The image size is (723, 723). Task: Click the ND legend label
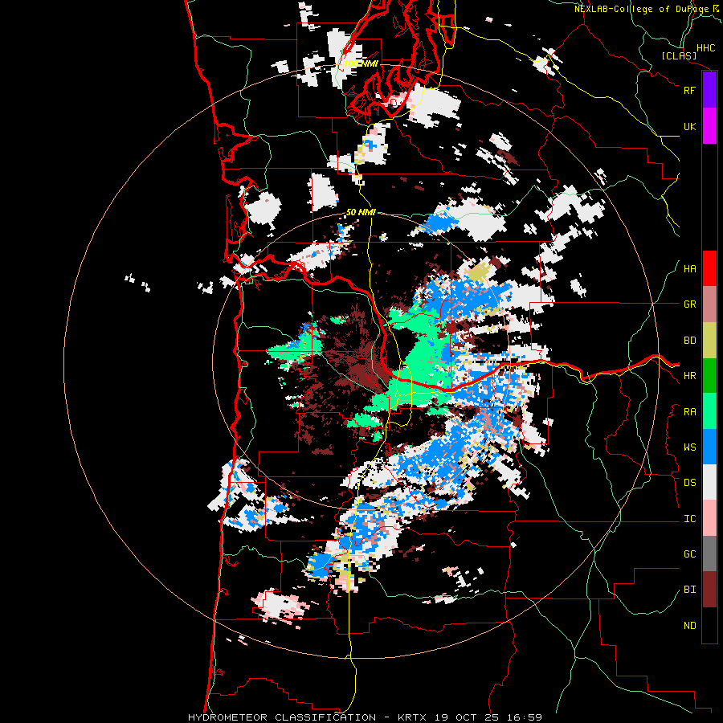(x=689, y=626)
